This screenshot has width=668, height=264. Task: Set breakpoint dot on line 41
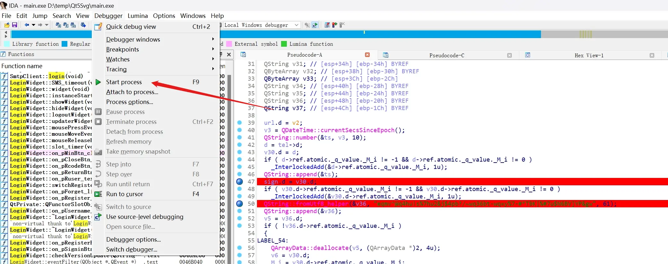(x=239, y=137)
